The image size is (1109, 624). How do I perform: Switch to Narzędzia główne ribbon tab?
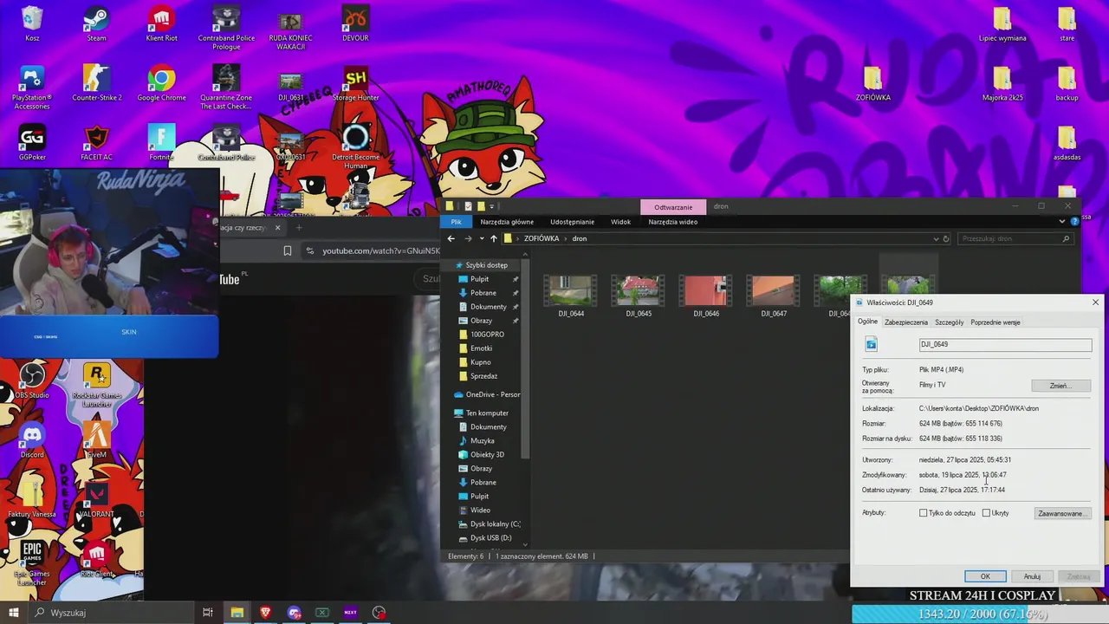[507, 222]
